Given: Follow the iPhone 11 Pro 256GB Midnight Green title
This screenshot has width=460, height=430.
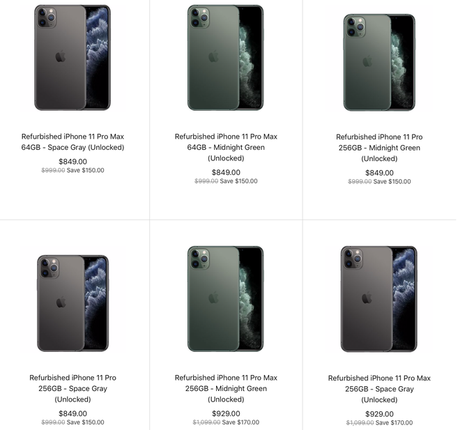Looking at the screenshot, I should 379,148.
